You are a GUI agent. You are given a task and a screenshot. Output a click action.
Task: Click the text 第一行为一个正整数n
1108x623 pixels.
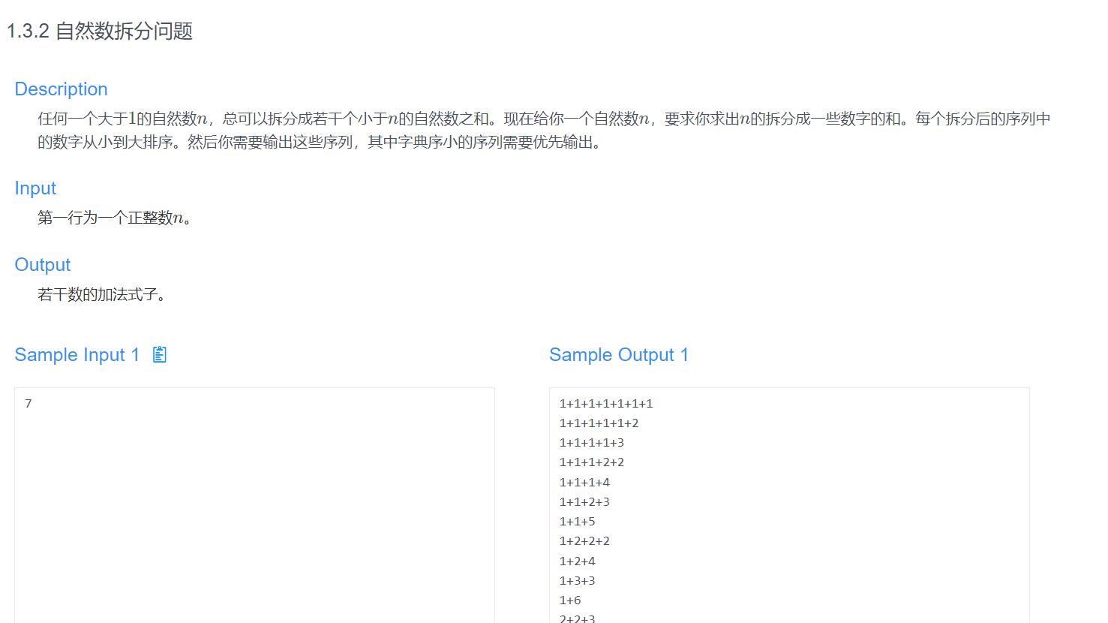(x=115, y=218)
